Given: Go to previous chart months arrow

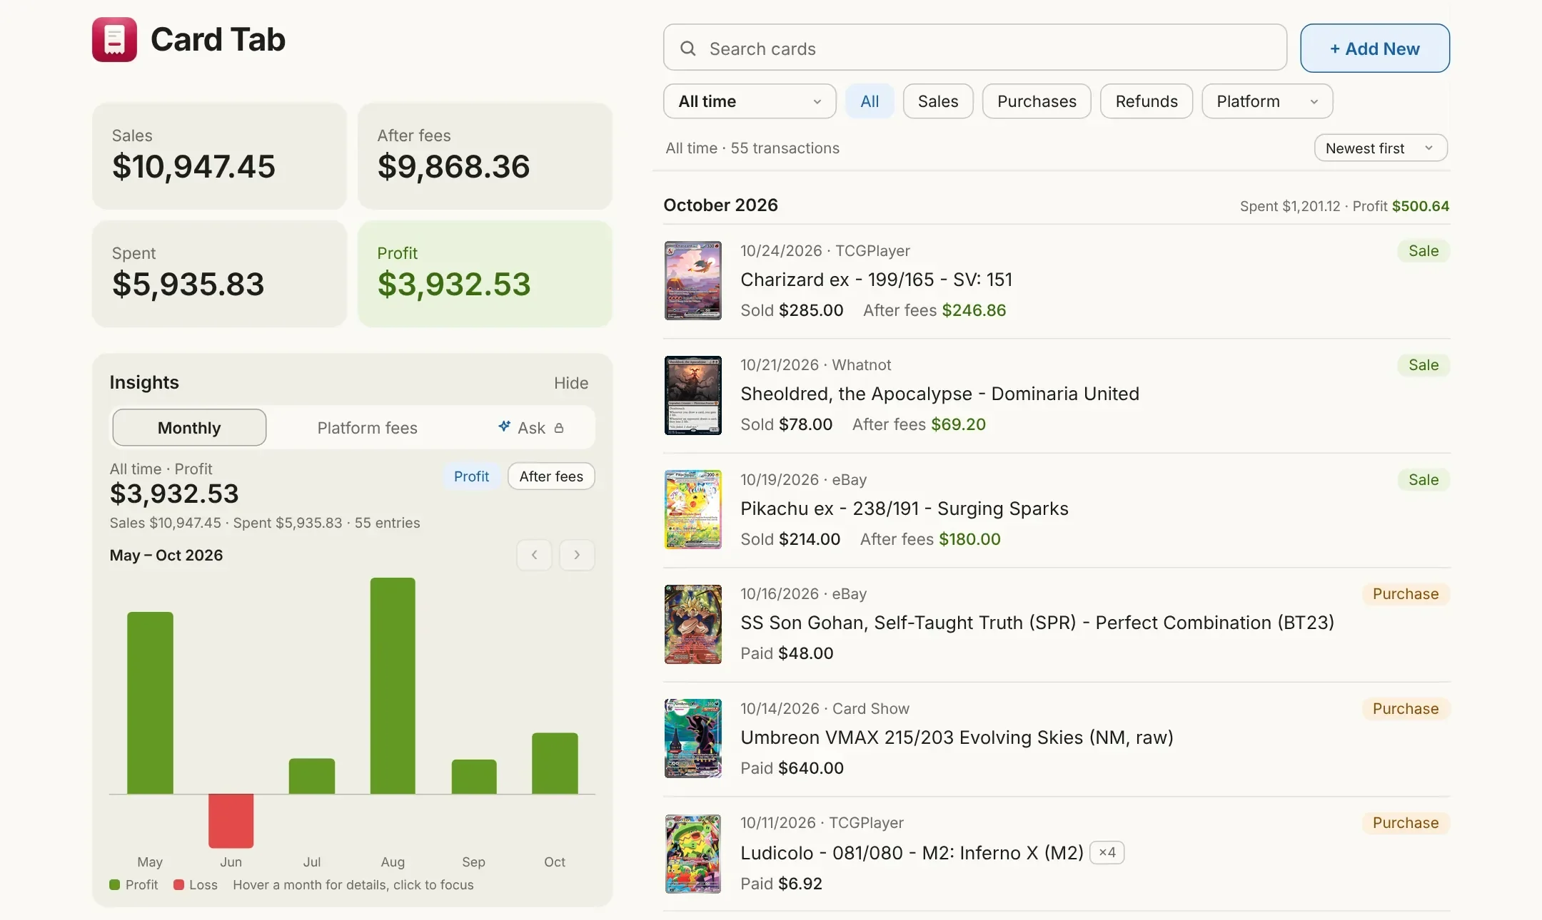Looking at the screenshot, I should coord(534,555).
